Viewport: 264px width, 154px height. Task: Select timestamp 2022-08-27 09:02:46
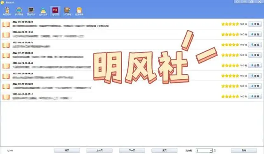[23, 53]
